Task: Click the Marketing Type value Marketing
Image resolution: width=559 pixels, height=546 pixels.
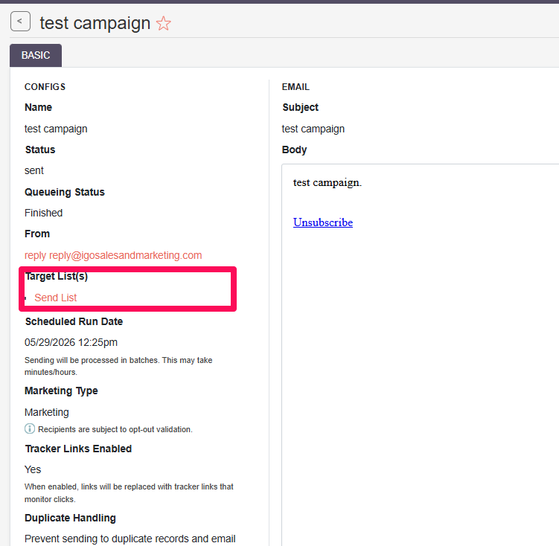Action: (47, 412)
